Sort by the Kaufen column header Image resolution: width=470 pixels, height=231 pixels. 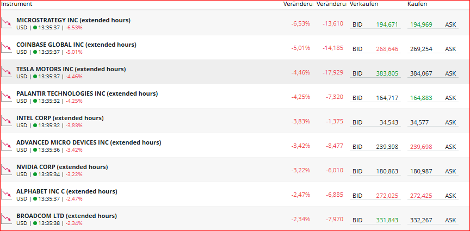click(x=417, y=4)
